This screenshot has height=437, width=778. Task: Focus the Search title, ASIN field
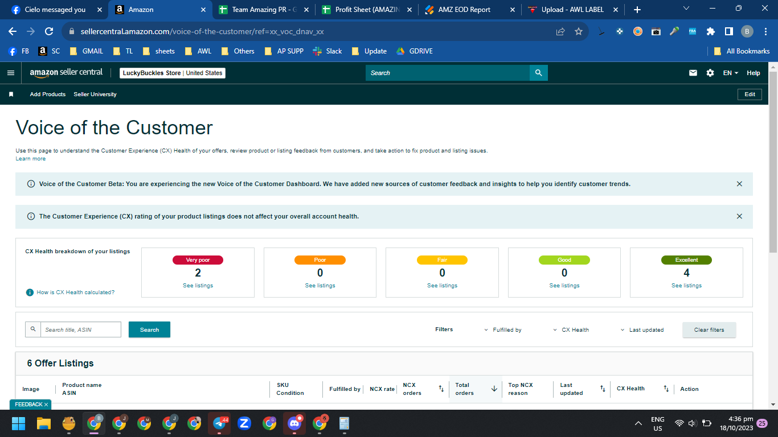(81, 329)
